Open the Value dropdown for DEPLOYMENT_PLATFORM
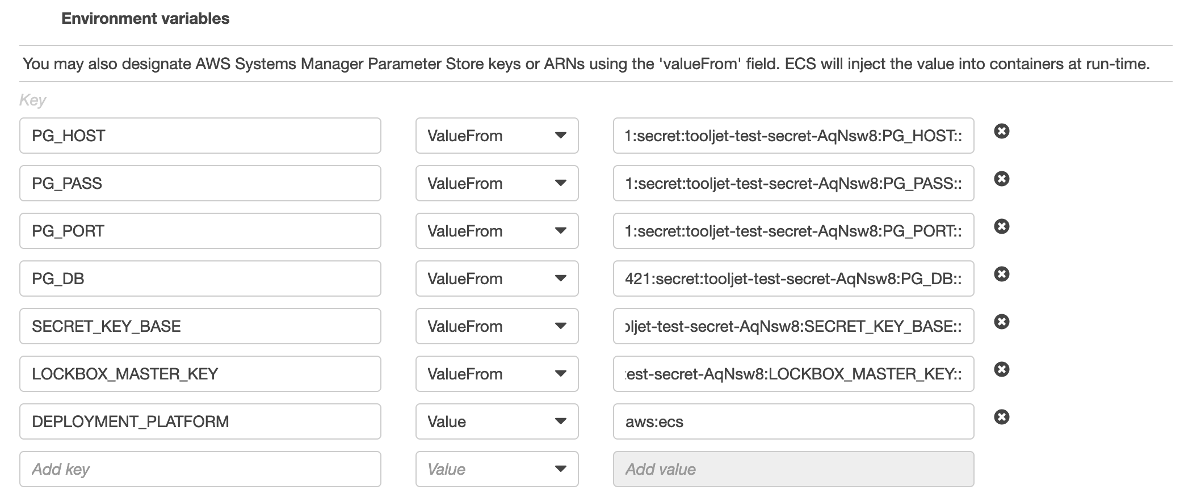The width and height of the screenshot is (1184, 498). 497,421
